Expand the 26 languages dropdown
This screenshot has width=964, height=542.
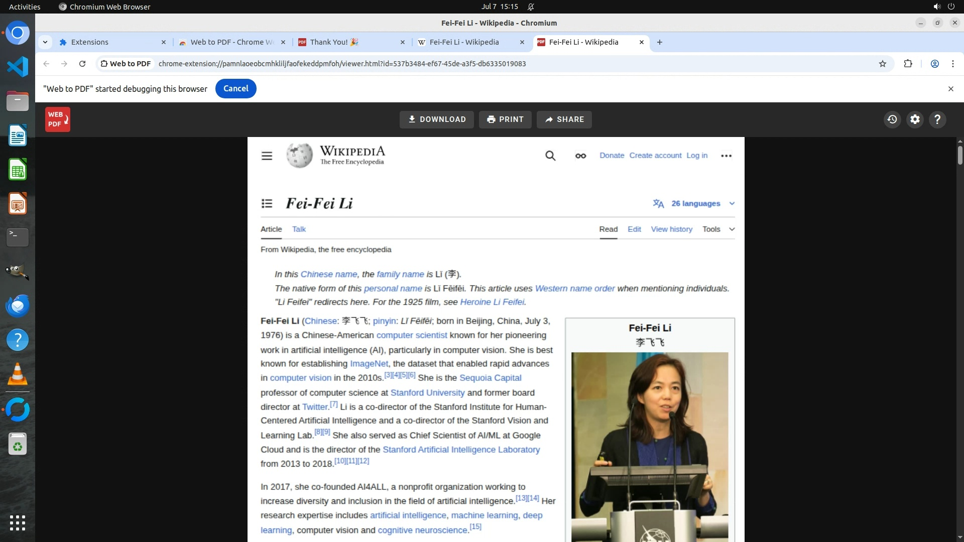(x=695, y=203)
